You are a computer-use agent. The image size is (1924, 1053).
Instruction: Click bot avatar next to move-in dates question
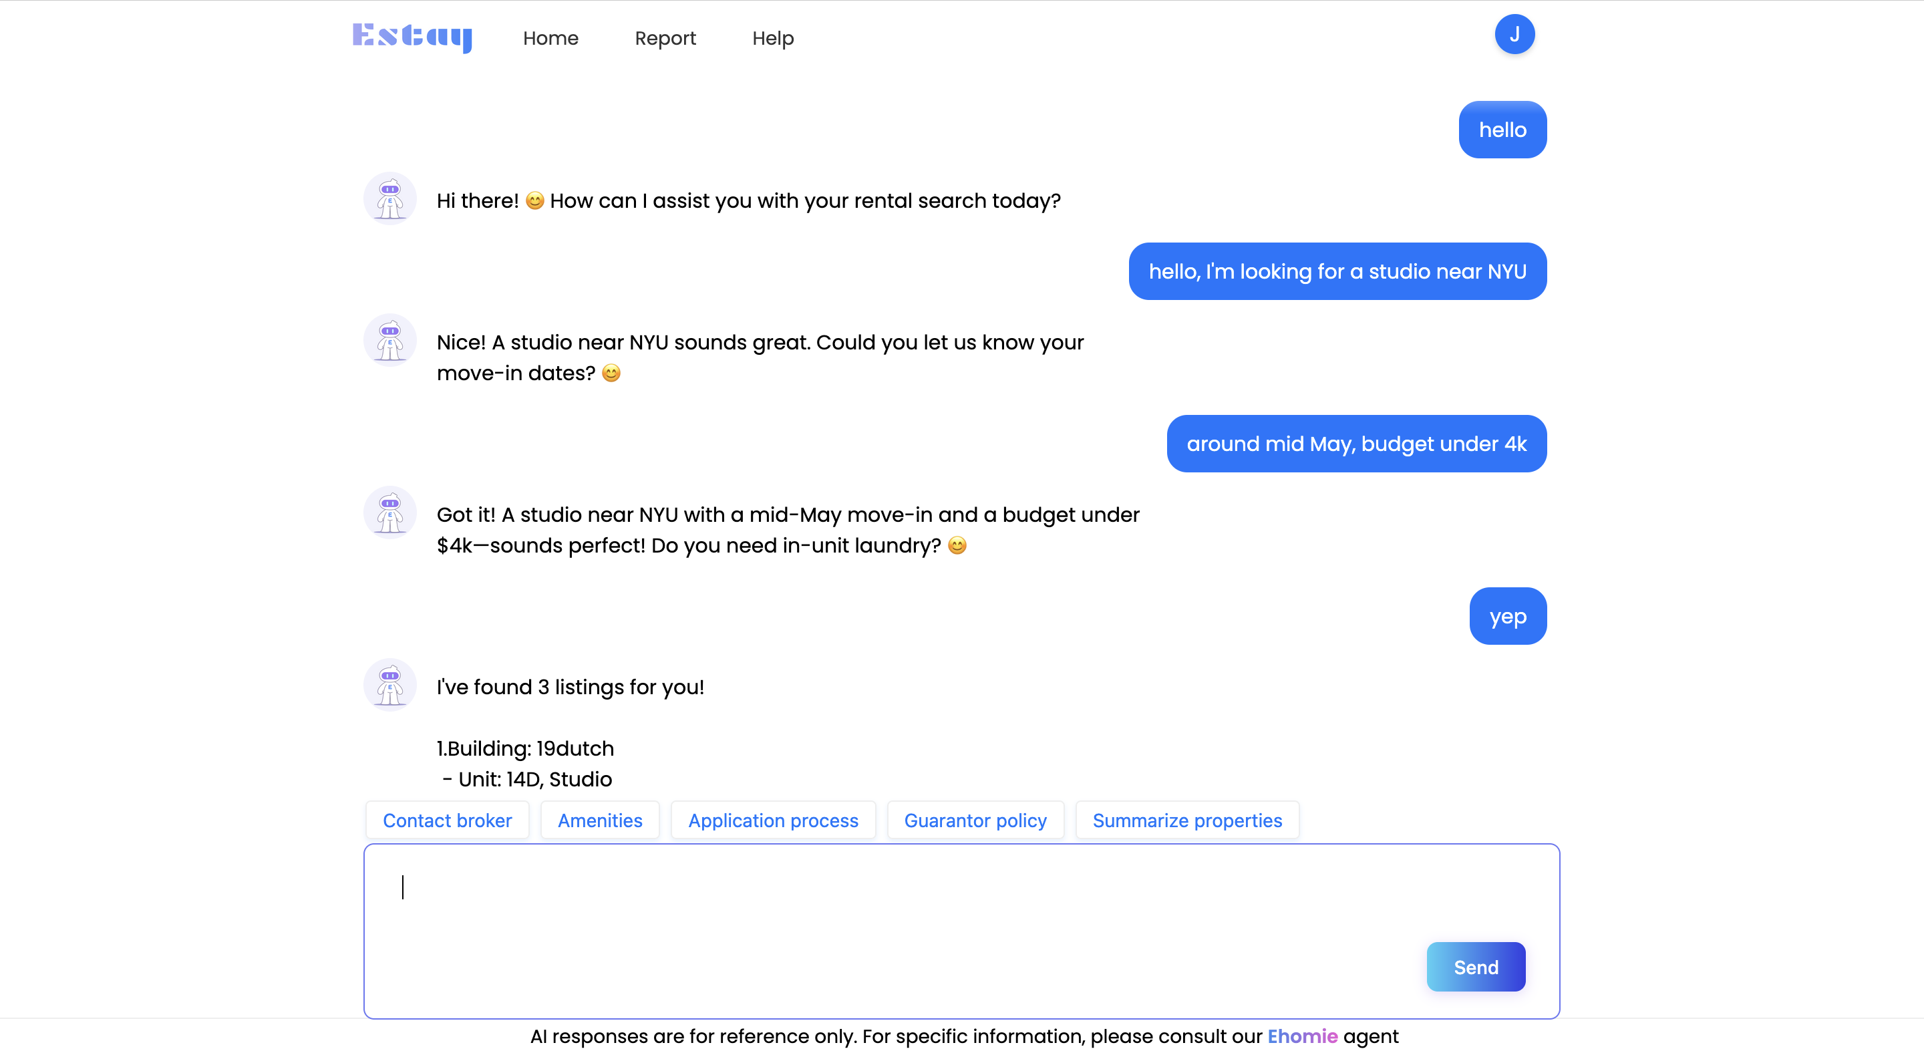coord(390,340)
